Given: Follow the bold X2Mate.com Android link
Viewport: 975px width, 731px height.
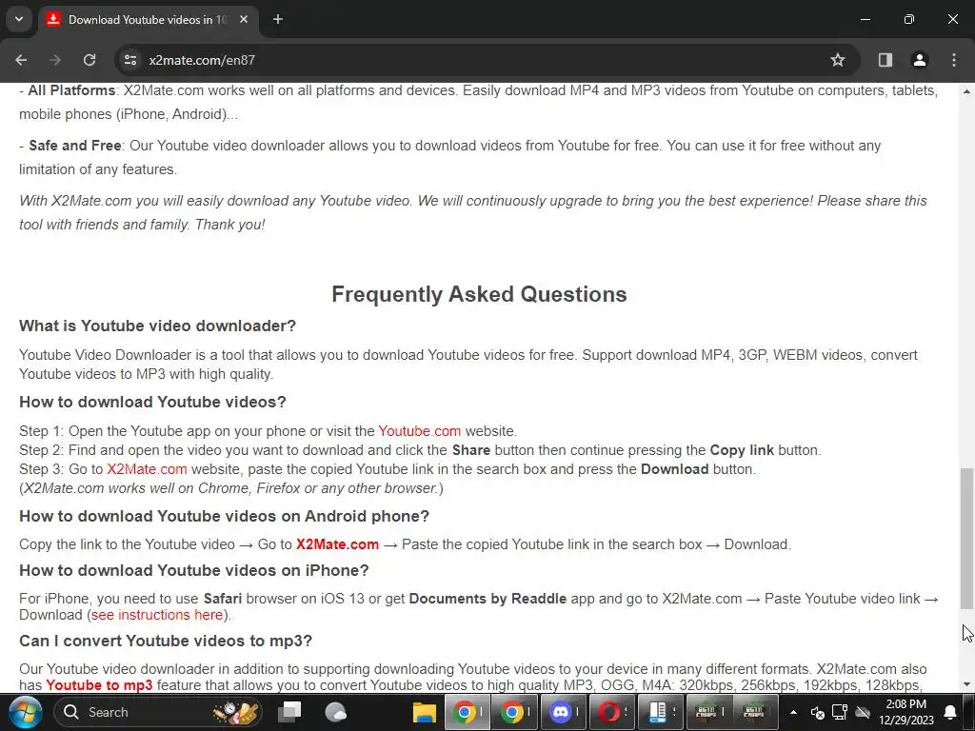Looking at the screenshot, I should [x=338, y=543].
